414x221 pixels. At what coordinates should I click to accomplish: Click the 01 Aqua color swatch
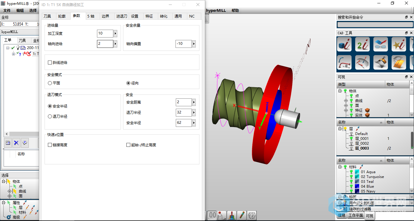[x=357, y=172]
